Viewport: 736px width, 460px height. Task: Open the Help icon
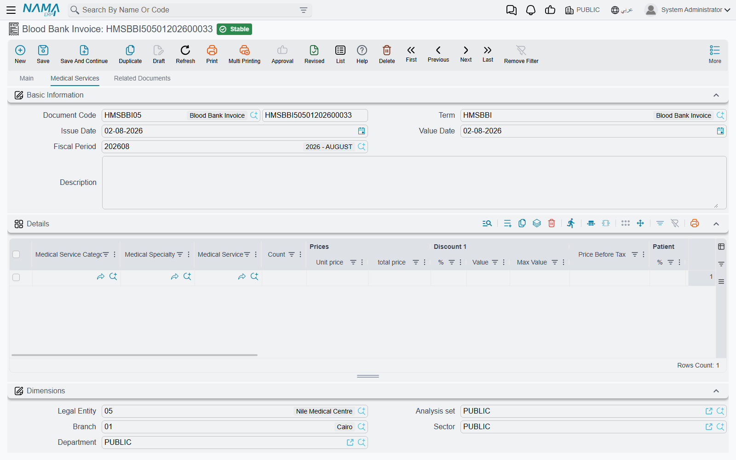coord(362,54)
